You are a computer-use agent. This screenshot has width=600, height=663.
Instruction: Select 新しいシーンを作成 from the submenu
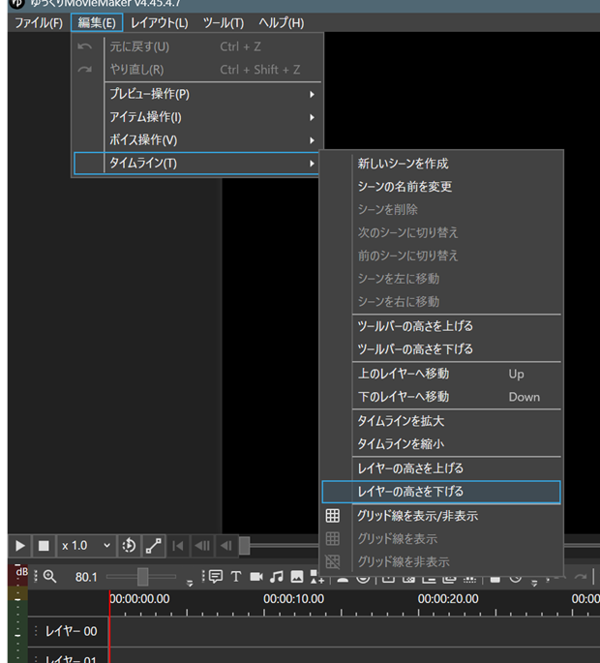click(403, 164)
